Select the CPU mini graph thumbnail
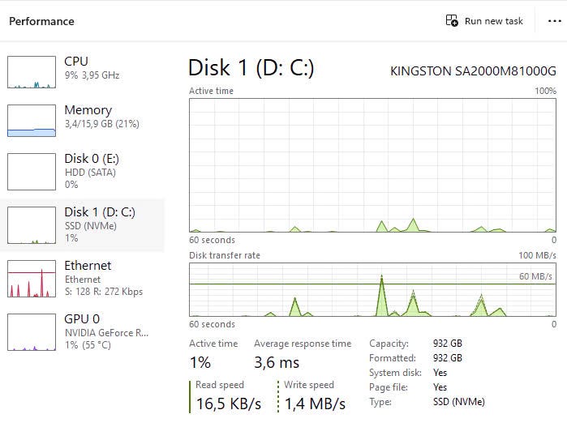 pyautogui.click(x=32, y=72)
